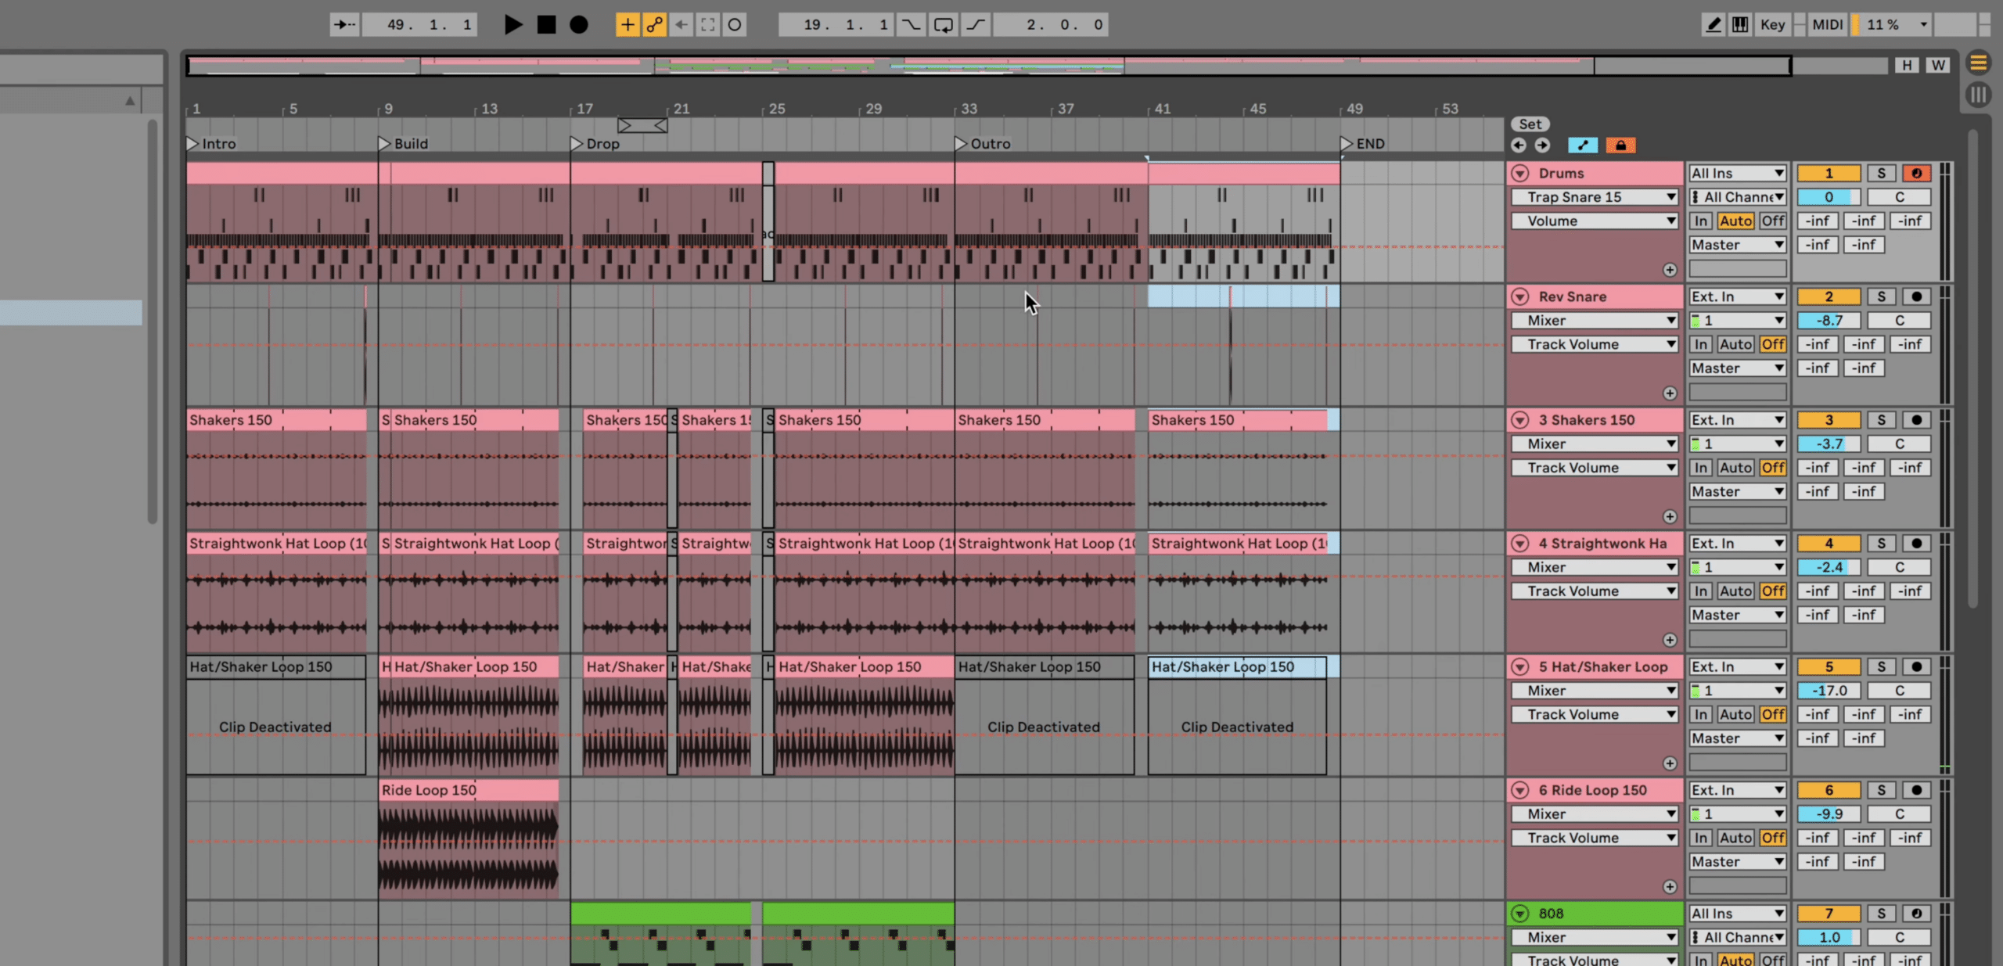The width and height of the screenshot is (2003, 966).
Task: Click Rev Snare volume field -8.7
Action: pos(1829,321)
